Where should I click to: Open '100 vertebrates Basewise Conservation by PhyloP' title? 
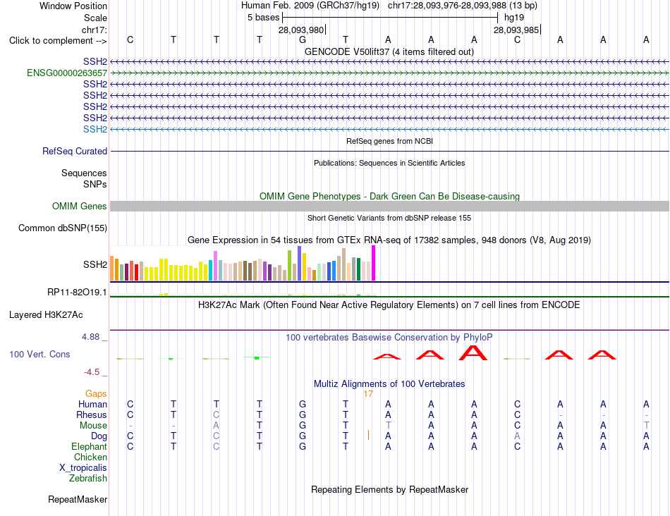(x=389, y=338)
